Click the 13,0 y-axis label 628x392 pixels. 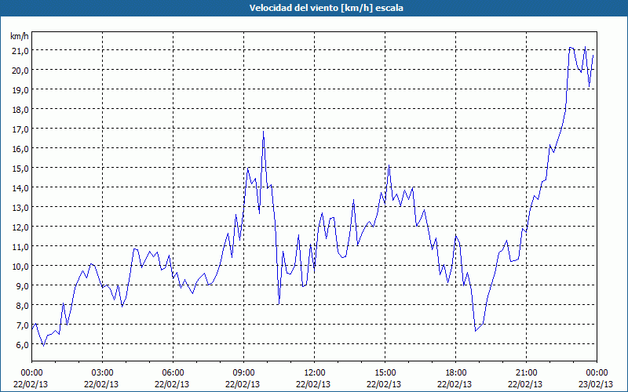tap(21, 207)
